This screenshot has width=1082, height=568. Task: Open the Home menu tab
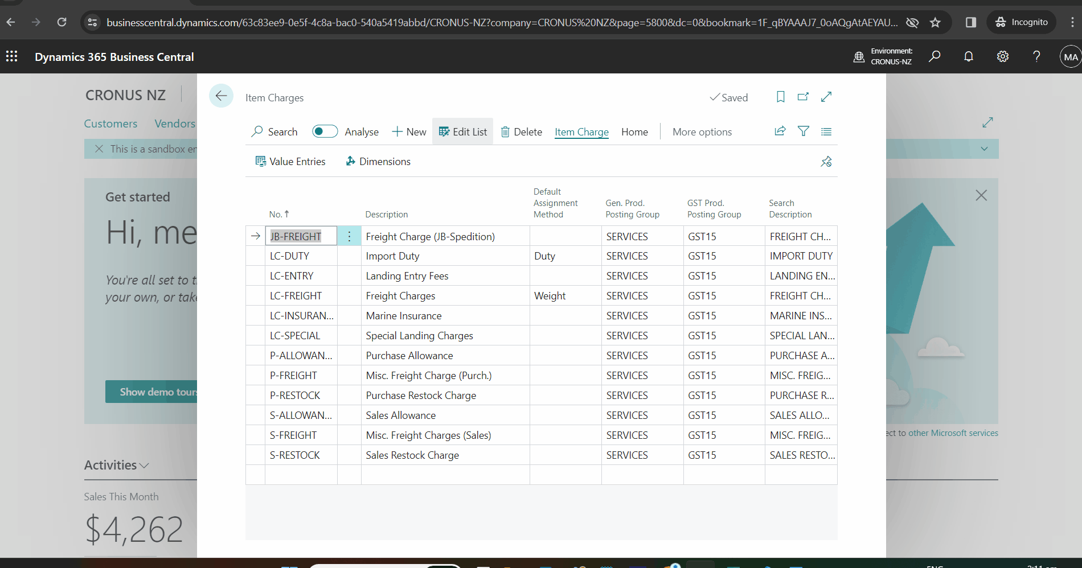[634, 131]
